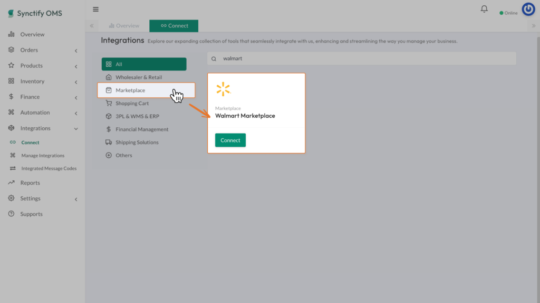This screenshot has width=540, height=303.
Task: Click the Overview bar chart icon in sidebar
Action: (x=12, y=34)
